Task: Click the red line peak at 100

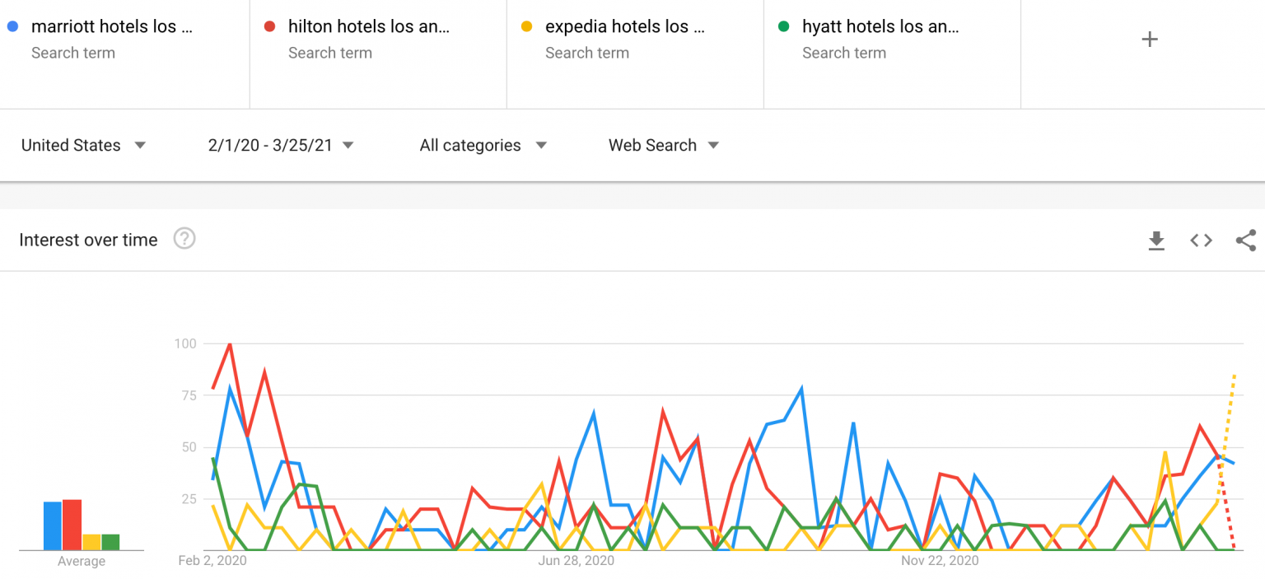Action: (230, 344)
